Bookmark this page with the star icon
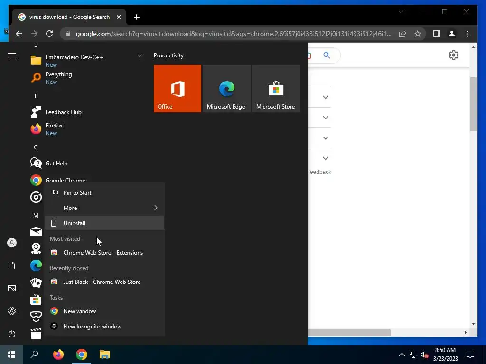 418,34
